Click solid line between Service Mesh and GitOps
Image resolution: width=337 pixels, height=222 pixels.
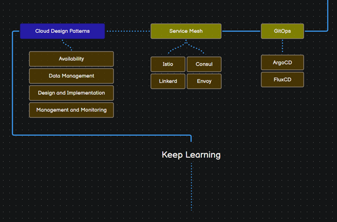pyautogui.click(x=241, y=31)
